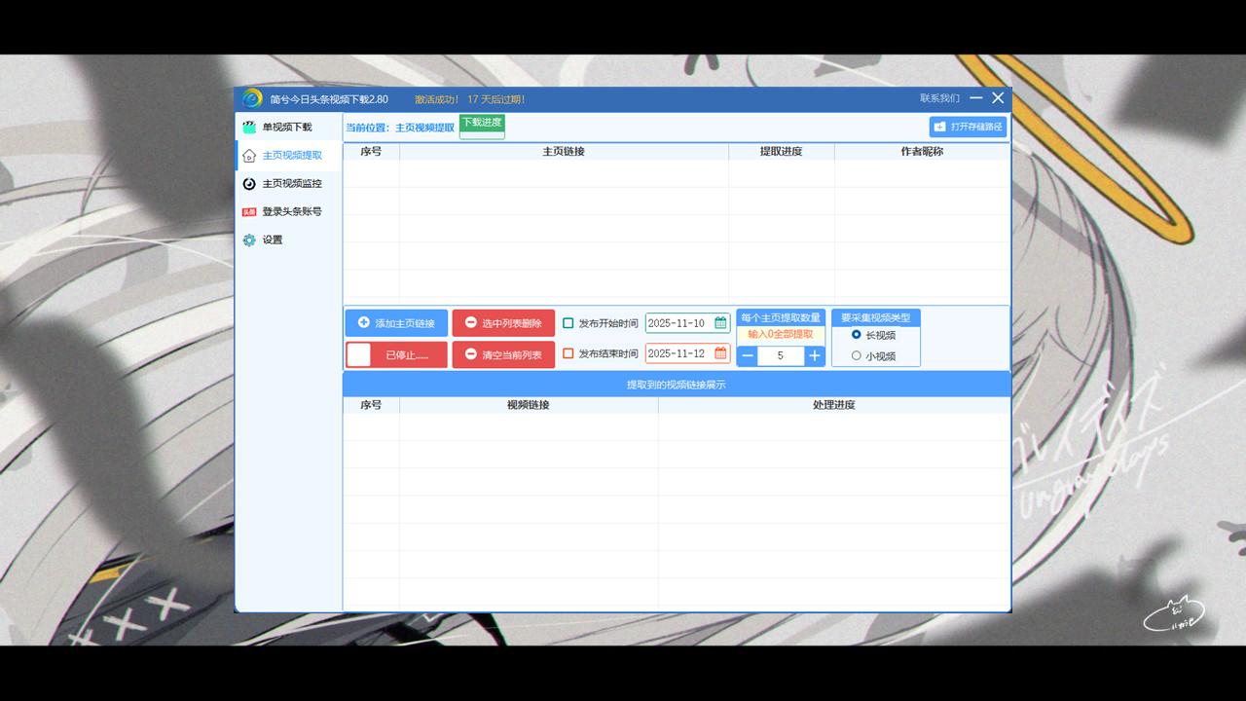Open 单视频下载 from the sidebar
The width and height of the screenshot is (1246, 701).
(287, 128)
